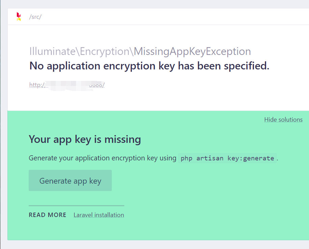This screenshot has height=249, width=309.
Task: Click the Ignition flame logo icon
Action: pos(19,17)
